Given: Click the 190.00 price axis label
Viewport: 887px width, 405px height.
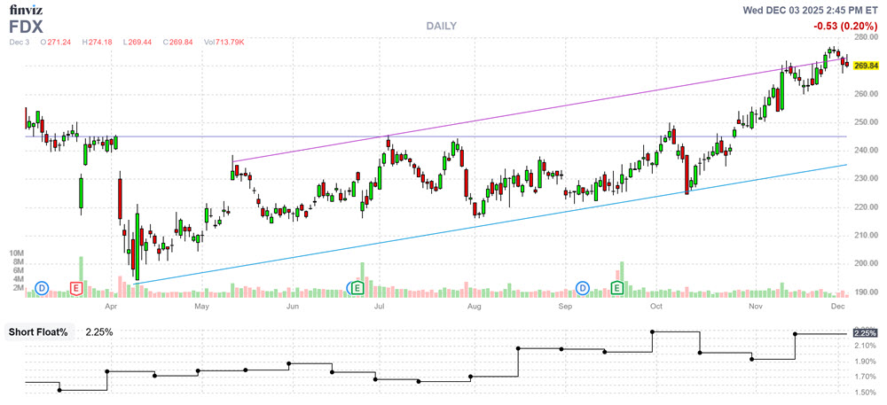Looking at the screenshot, I should 866,292.
